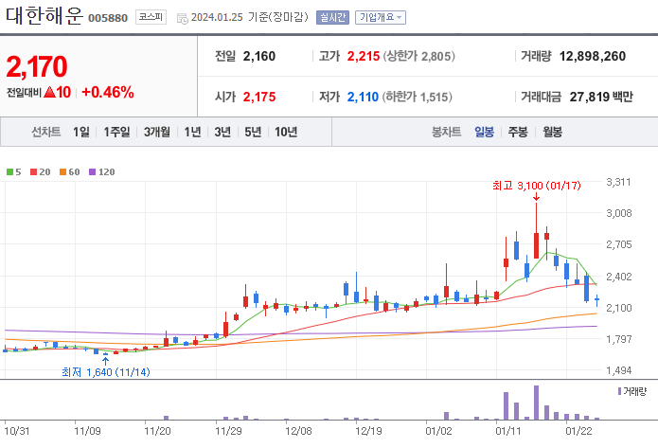Click the 최고 3,100 (01/17) high marker

pyautogui.click(x=536, y=186)
